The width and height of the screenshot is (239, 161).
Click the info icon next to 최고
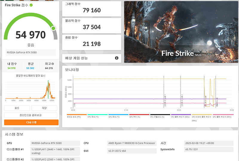click(53, 64)
